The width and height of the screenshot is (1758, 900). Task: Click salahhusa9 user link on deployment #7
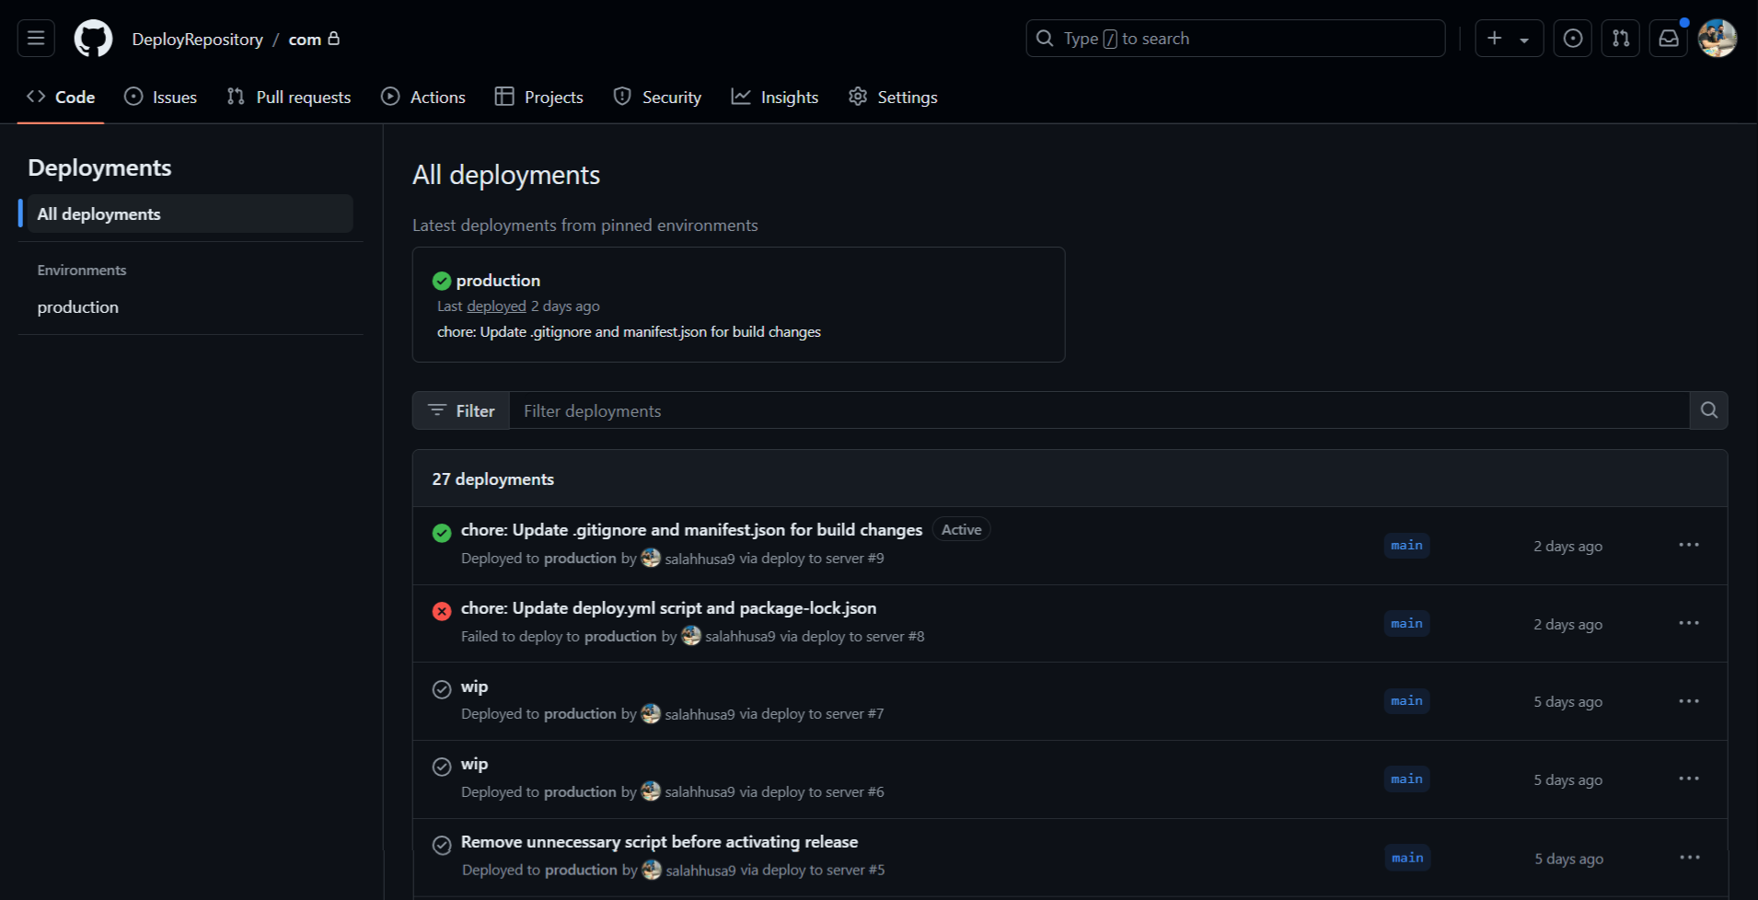tap(700, 714)
